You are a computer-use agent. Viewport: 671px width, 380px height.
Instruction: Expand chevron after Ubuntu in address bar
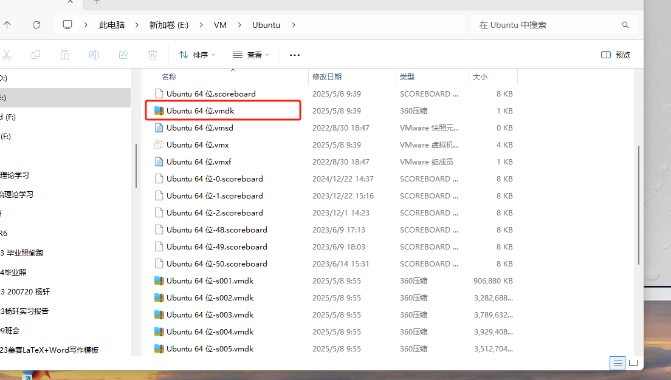tap(293, 25)
